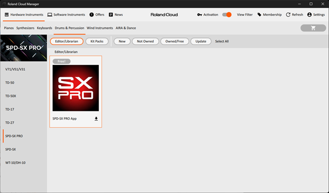Open the News section

(x=115, y=14)
